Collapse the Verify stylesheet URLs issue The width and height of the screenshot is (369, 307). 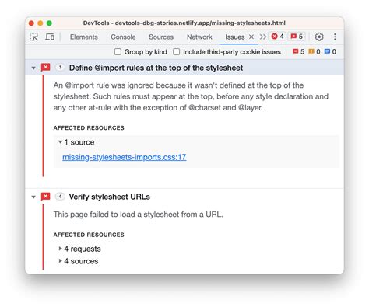click(33, 197)
